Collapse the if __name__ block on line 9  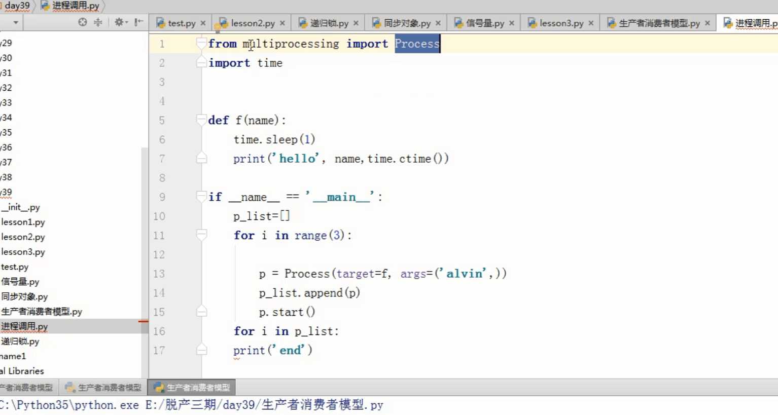[201, 196]
